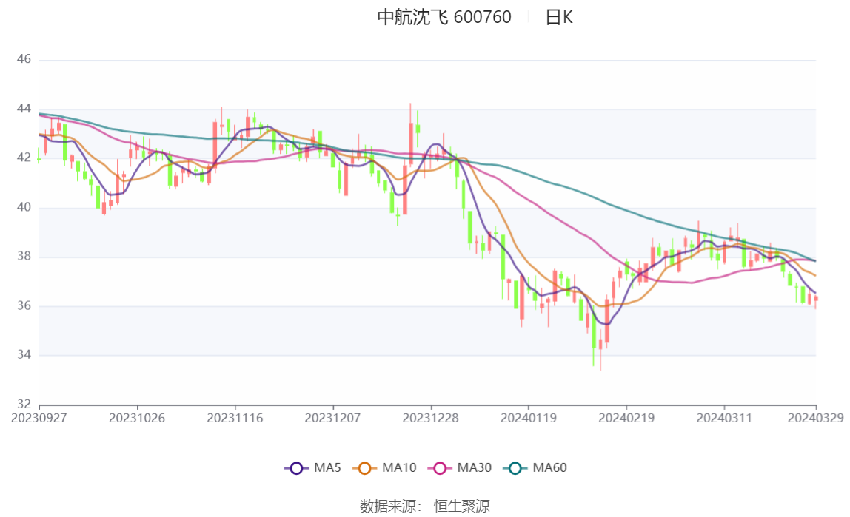The image size is (850, 517).
Task: Click the 20240219 date on x-axis
Action: [x=626, y=418]
